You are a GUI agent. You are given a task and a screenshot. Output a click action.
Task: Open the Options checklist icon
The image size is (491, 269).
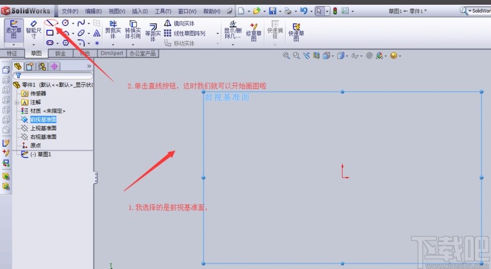[345, 11]
